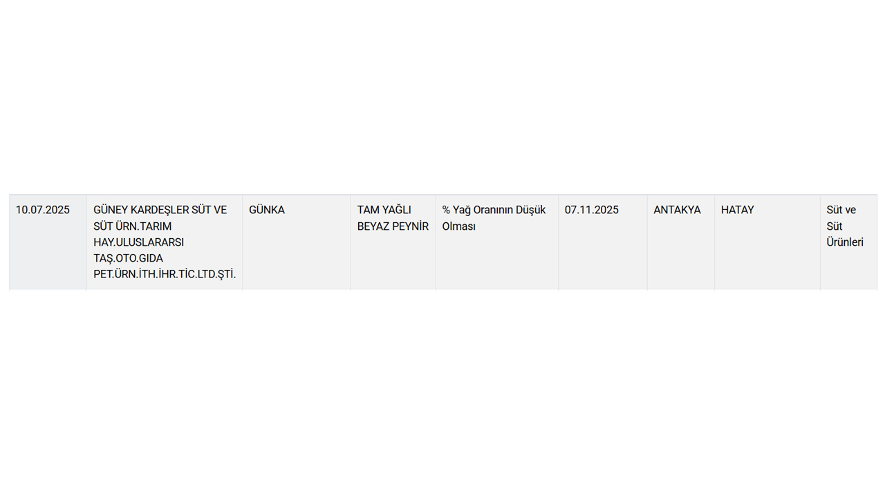Click the text GÜNEY KARDEŞLER SÜT VE

(x=160, y=210)
